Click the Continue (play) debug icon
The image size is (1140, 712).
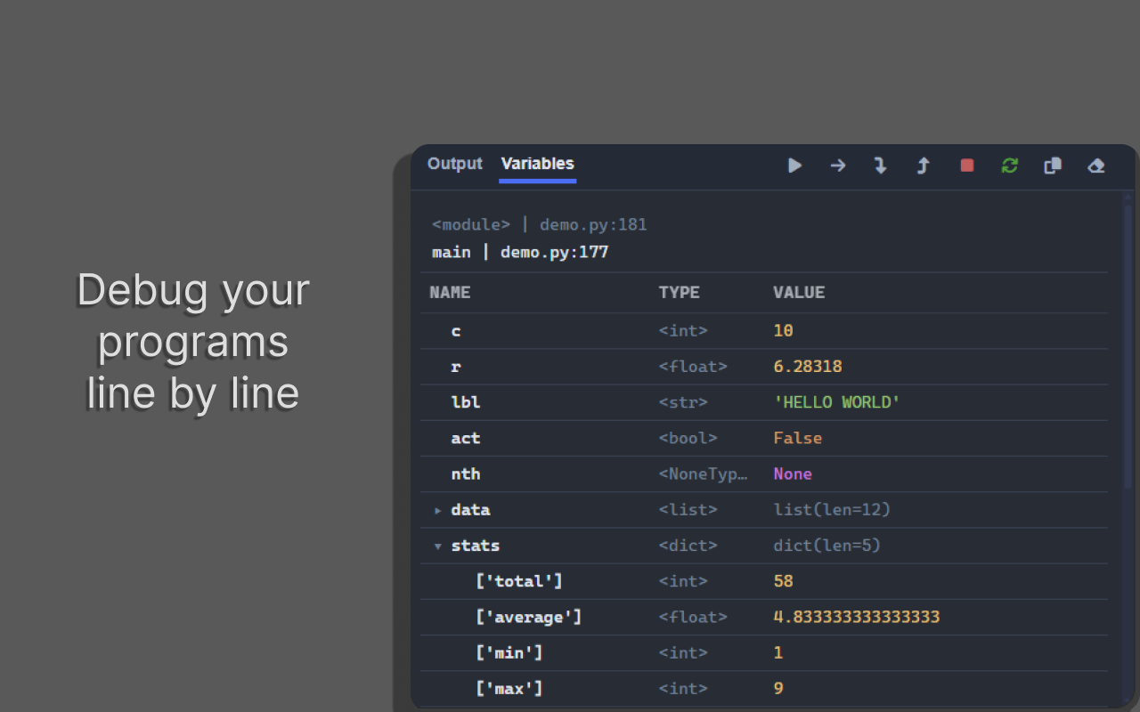[x=795, y=166]
